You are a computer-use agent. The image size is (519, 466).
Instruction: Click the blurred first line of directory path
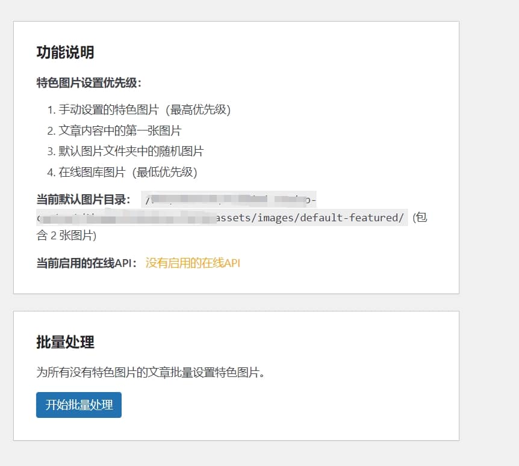(229, 200)
